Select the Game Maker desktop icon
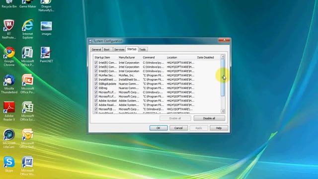Viewport: 318px width, 179px height. [x=28, y=4]
